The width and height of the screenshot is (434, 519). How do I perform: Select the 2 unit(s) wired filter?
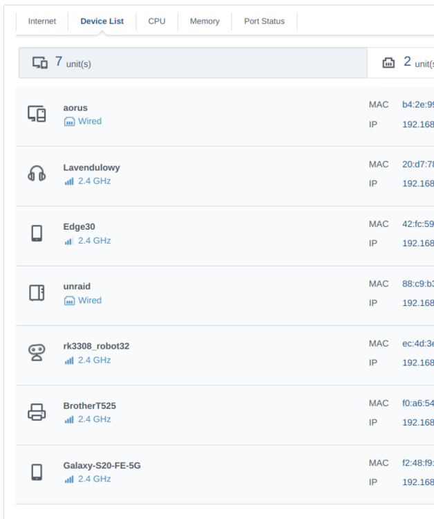(401, 63)
